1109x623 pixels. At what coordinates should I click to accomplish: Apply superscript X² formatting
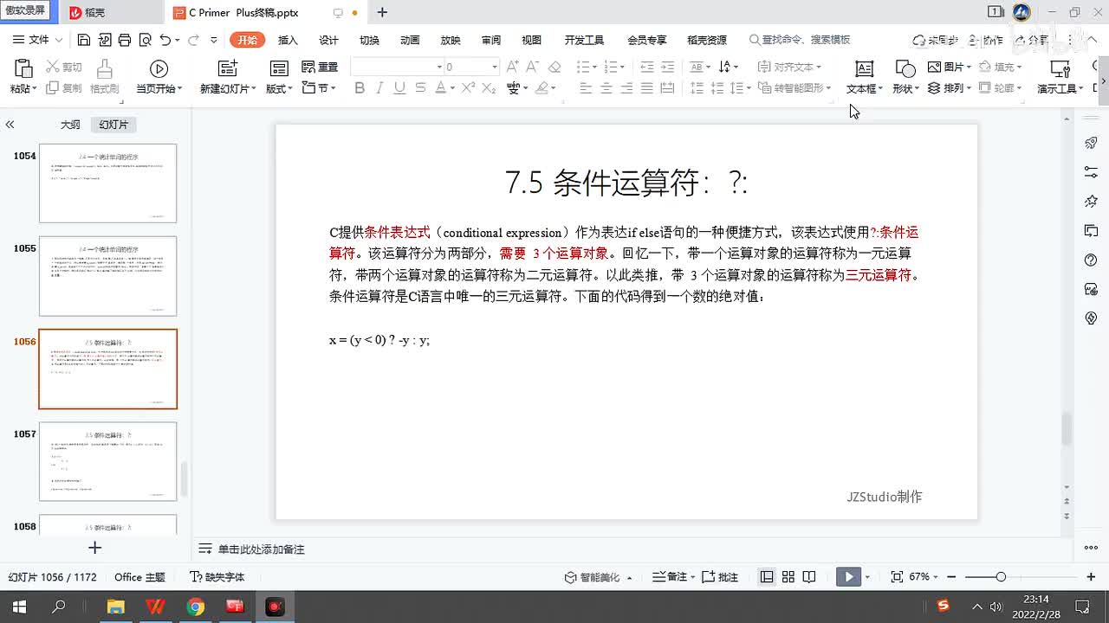pyautogui.click(x=468, y=87)
